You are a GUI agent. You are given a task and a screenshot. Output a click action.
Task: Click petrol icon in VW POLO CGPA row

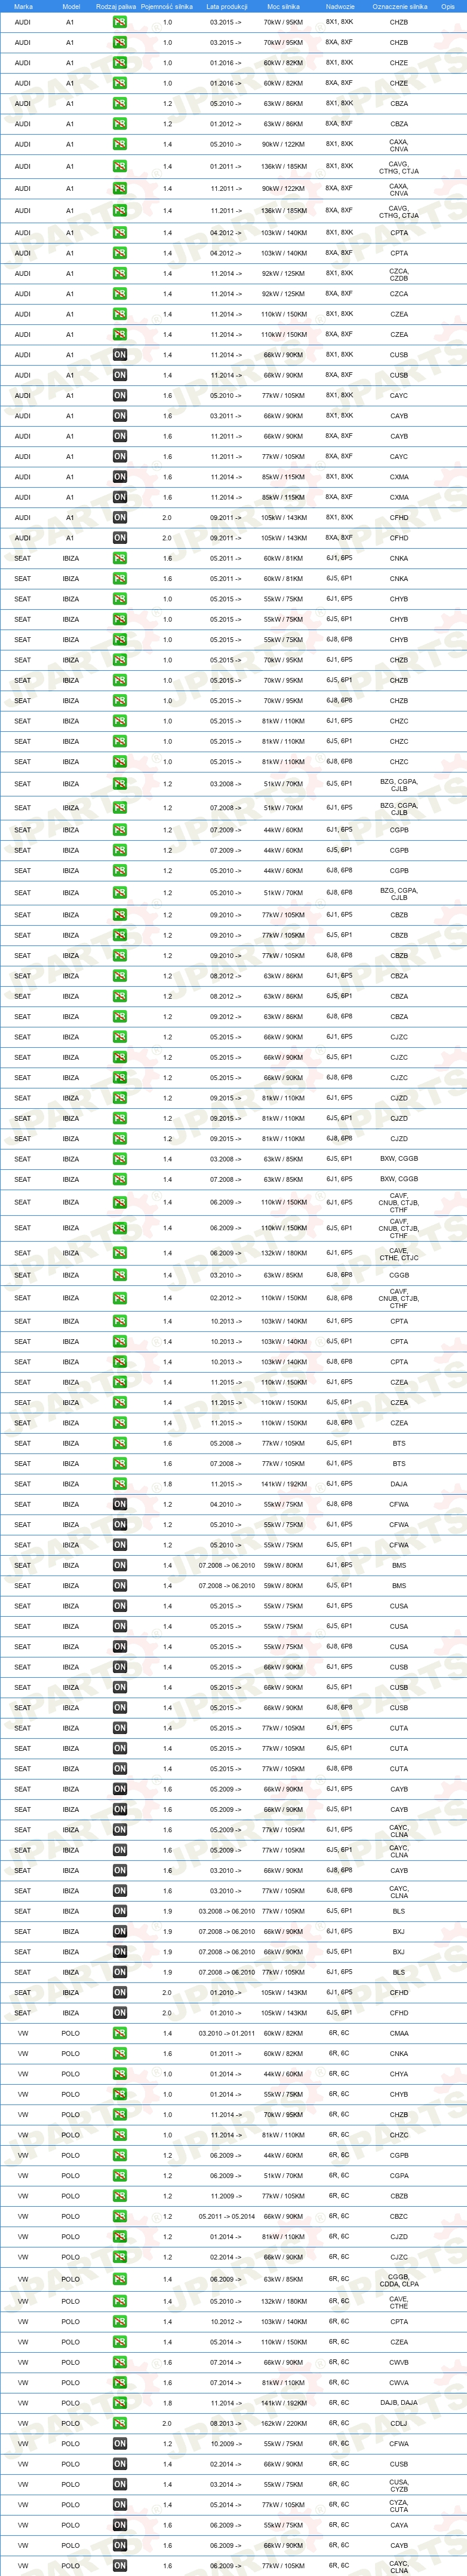pos(120,2175)
